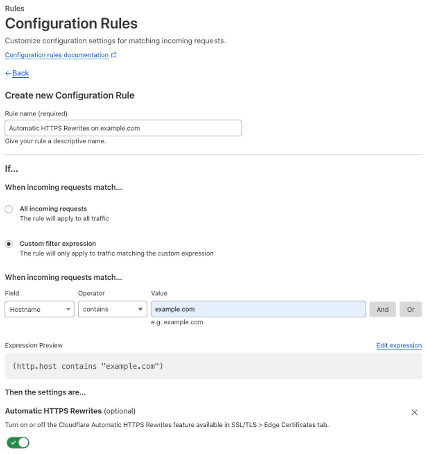Click the back arrow icon next to Back
427x454 pixels.
(7, 73)
